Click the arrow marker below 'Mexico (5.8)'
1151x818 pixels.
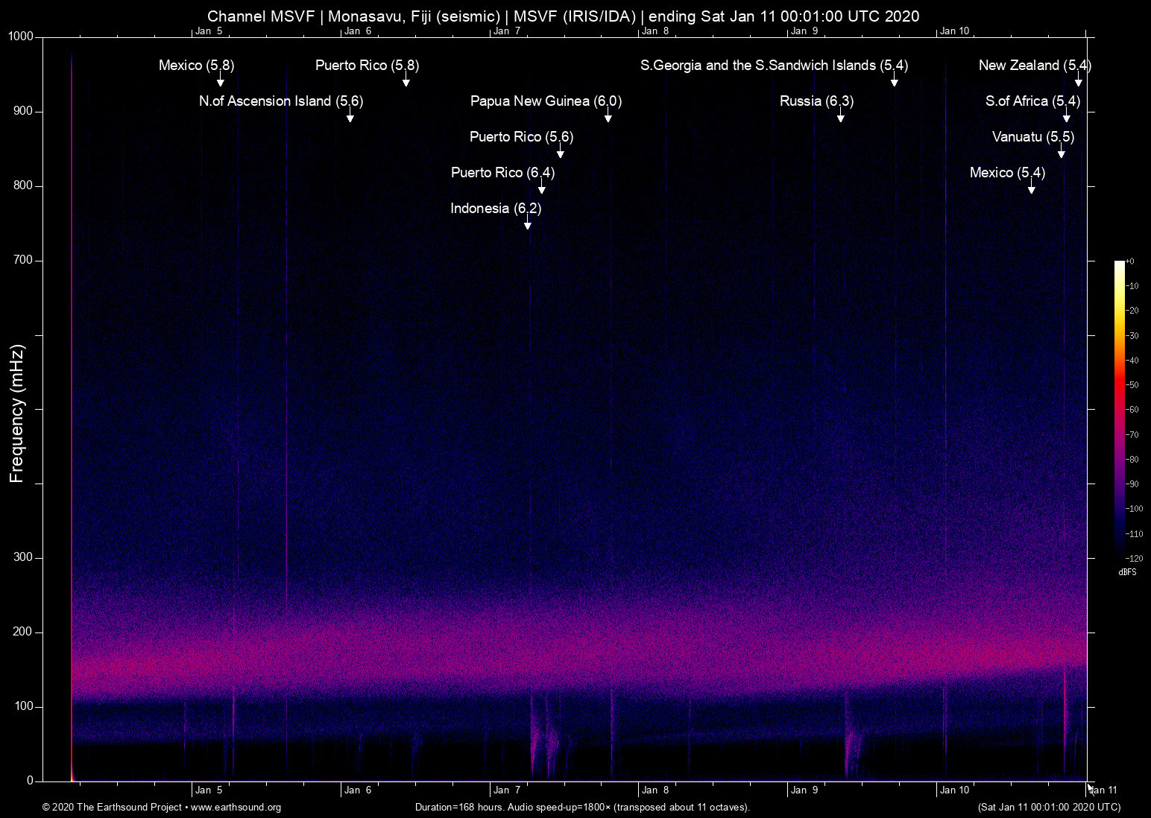[221, 80]
